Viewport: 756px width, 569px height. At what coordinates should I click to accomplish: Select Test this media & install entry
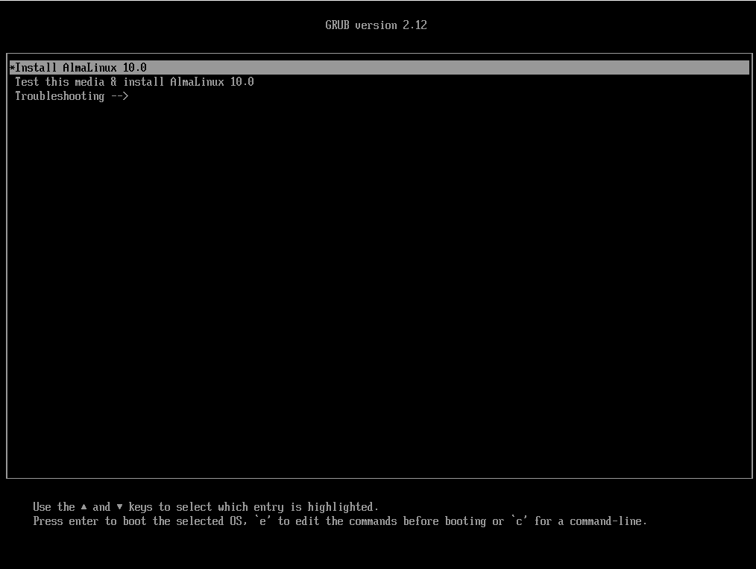(x=134, y=82)
